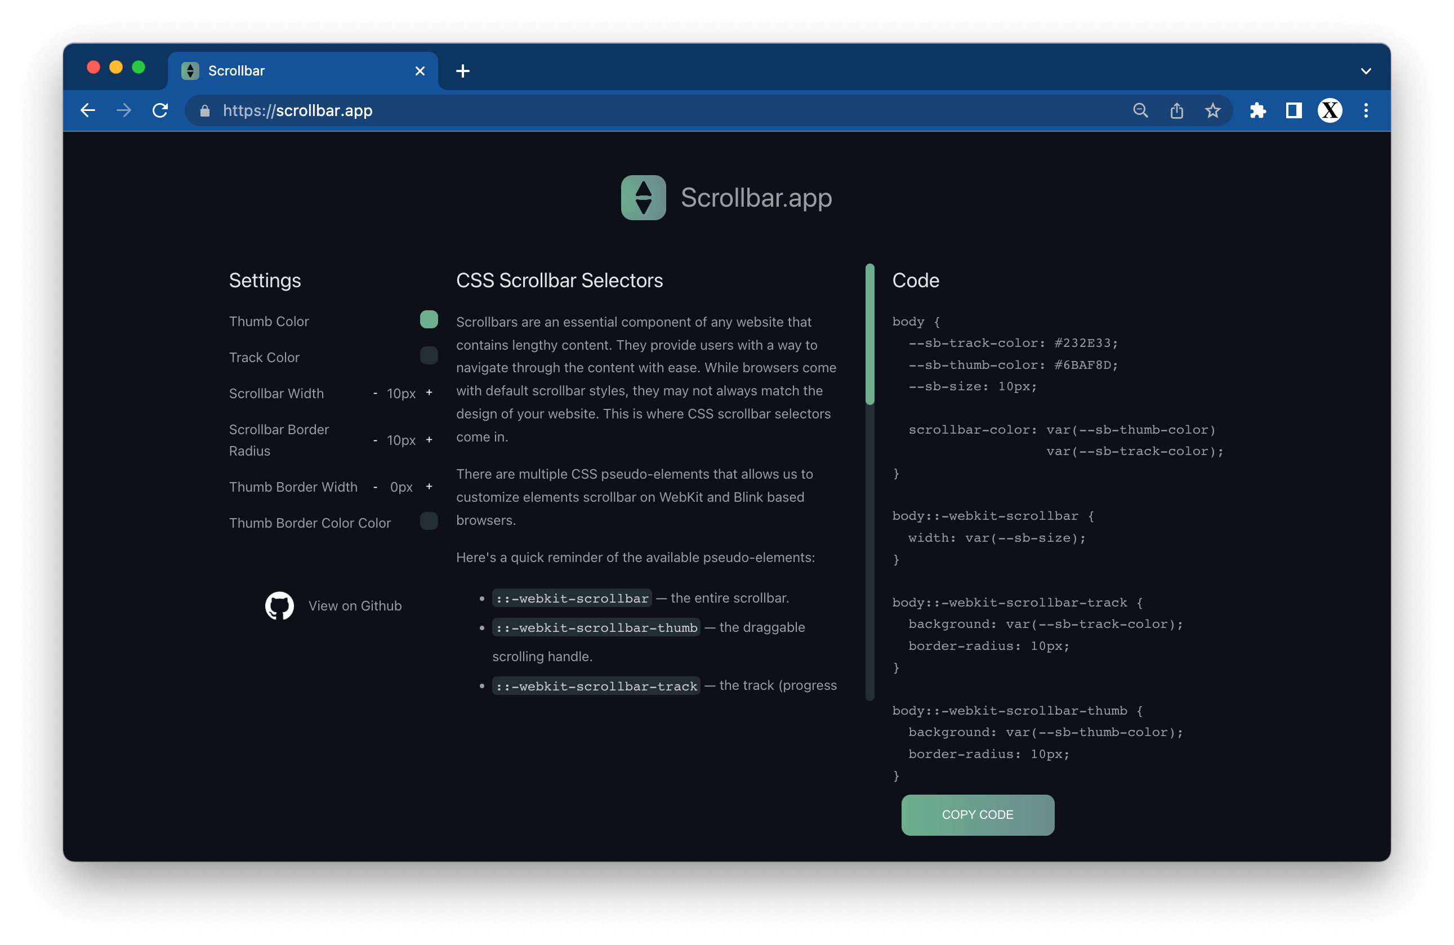Increase Thumb Border Width with plus

(429, 486)
